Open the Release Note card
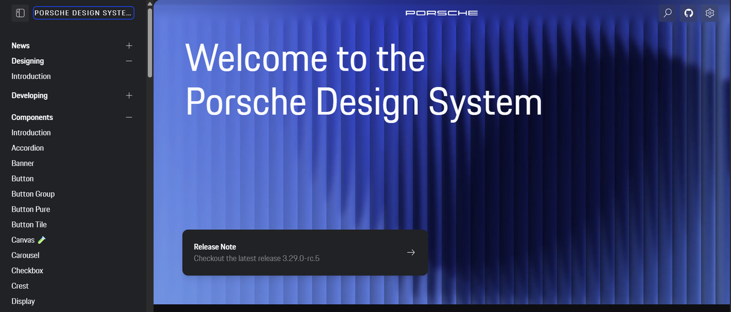731x312 pixels. point(305,252)
